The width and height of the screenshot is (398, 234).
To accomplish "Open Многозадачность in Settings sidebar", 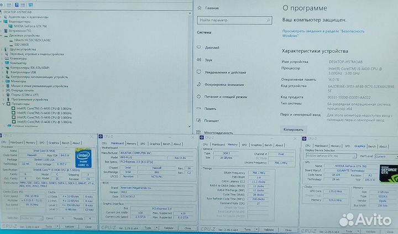I will (218, 133).
